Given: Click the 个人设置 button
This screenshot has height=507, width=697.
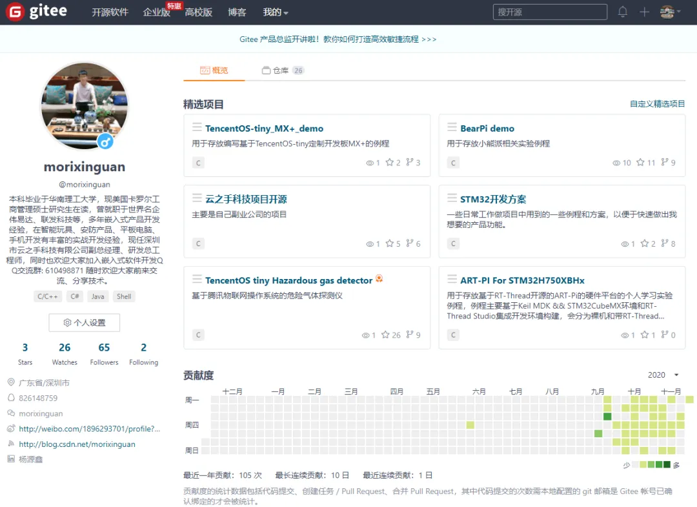Looking at the screenshot, I should 85,323.
